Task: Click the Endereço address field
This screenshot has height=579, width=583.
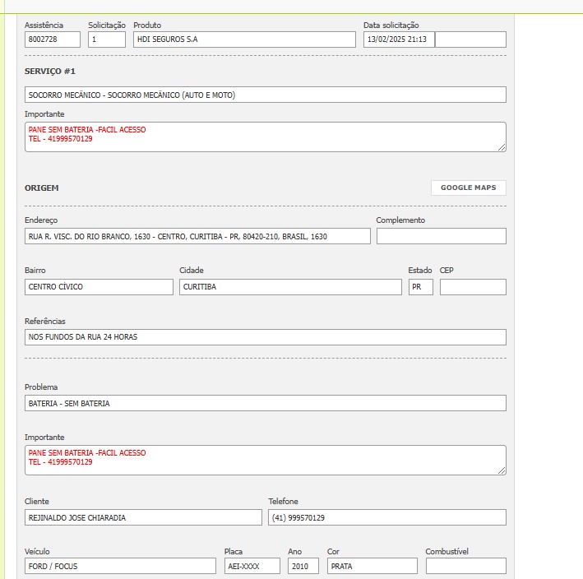Action: point(197,237)
